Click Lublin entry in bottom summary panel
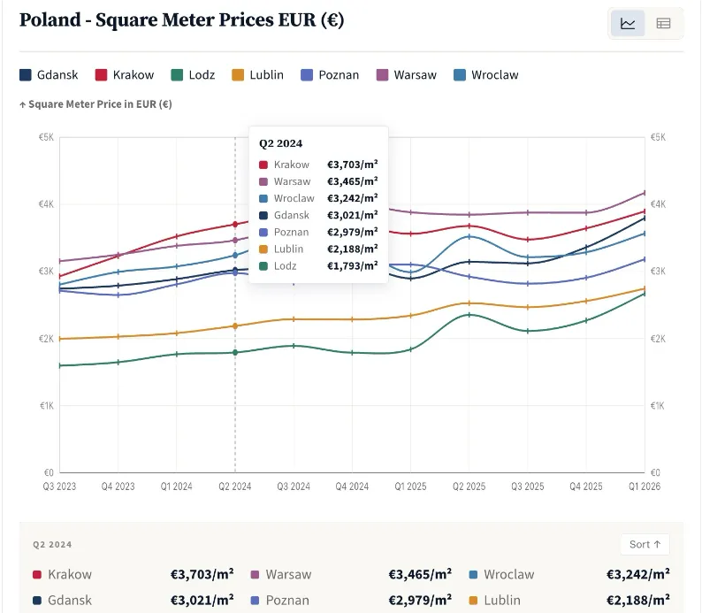 [569, 601]
